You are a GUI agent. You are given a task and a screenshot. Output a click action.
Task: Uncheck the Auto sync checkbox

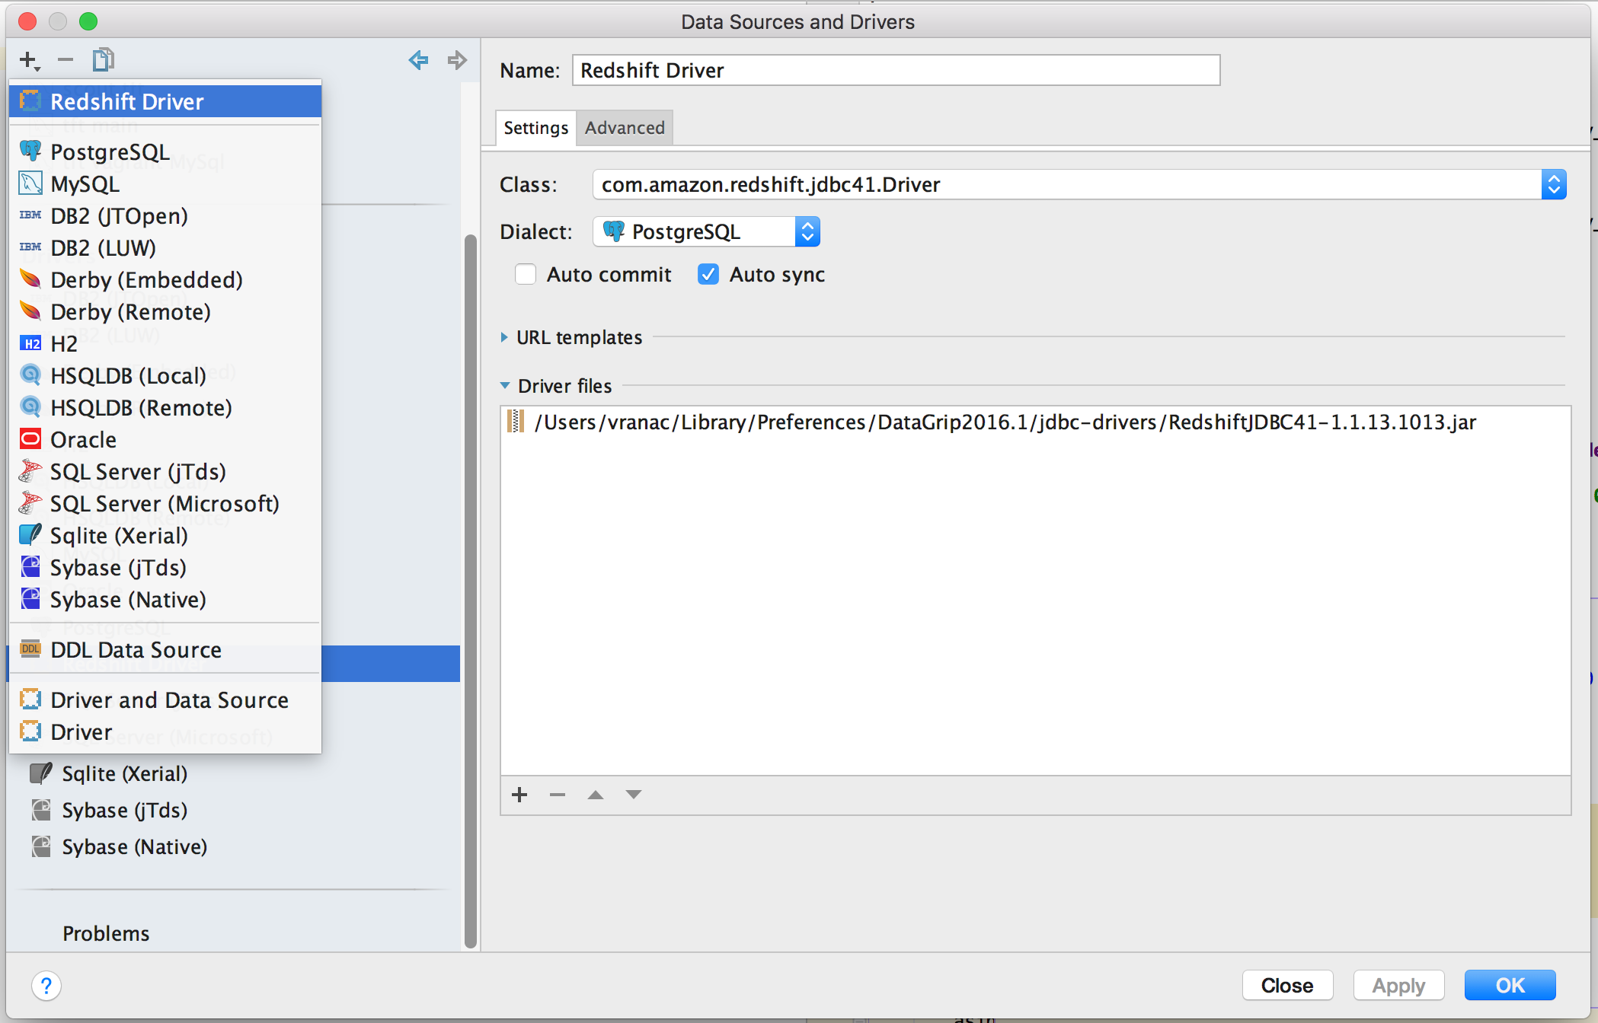[708, 274]
